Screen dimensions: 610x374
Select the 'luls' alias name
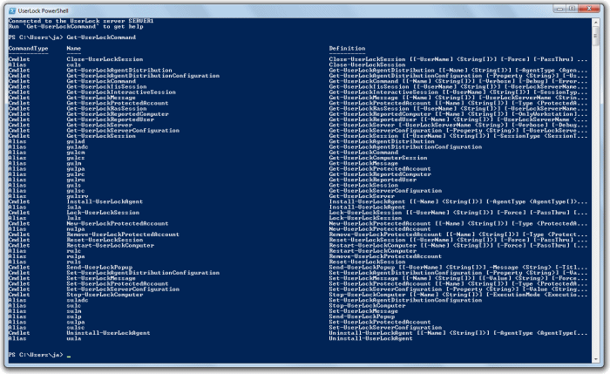(73, 218)
